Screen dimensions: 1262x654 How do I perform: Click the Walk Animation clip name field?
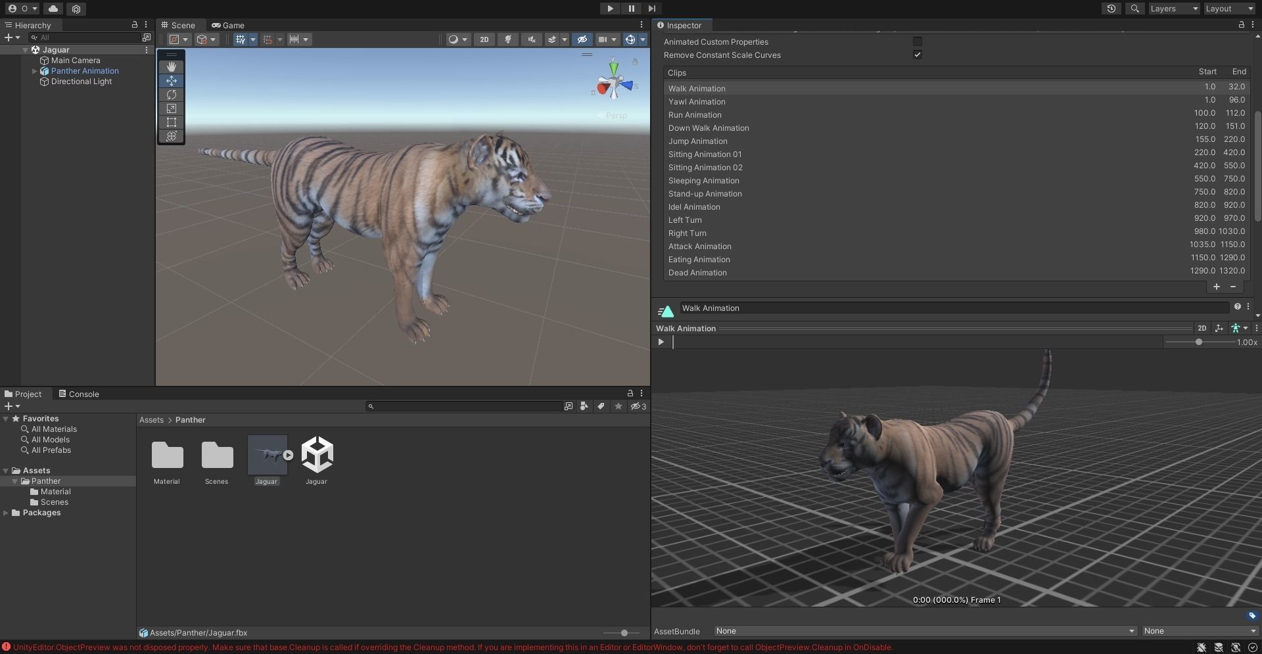pos(954,308)
